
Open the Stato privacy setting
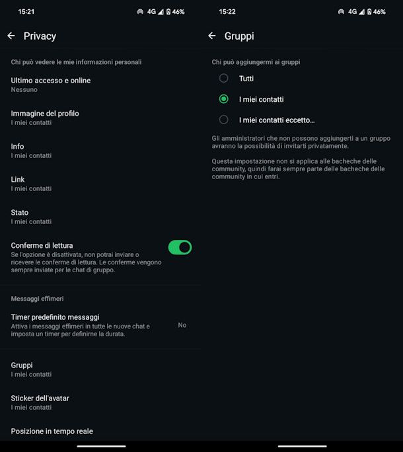31,217
